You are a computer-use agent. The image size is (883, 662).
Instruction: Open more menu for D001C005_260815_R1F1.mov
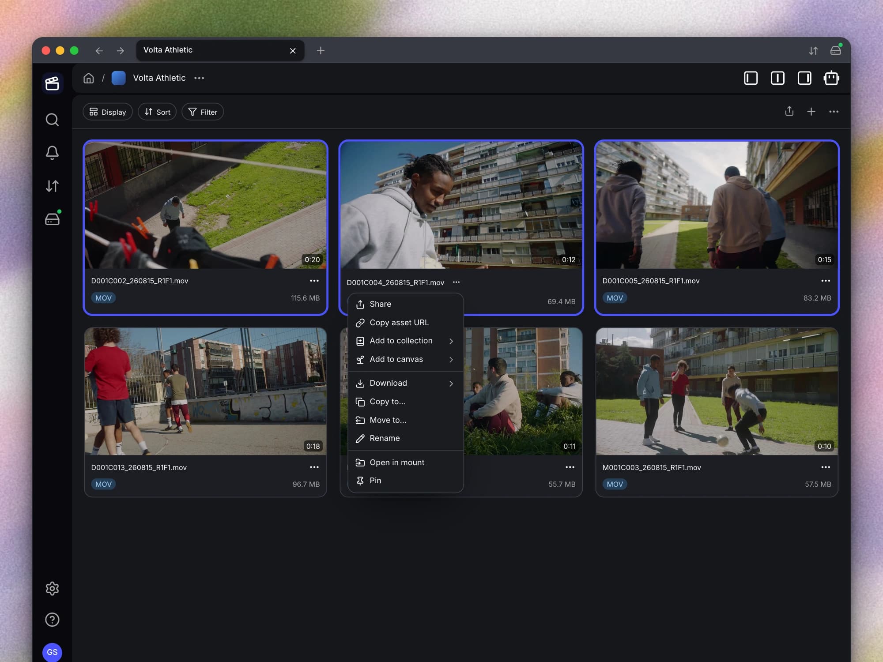click(826, 281)
